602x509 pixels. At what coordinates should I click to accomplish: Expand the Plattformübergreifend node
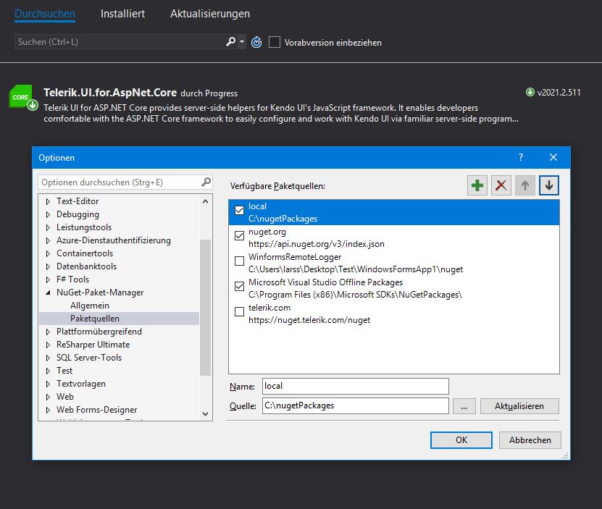click(x=48, y=332)
